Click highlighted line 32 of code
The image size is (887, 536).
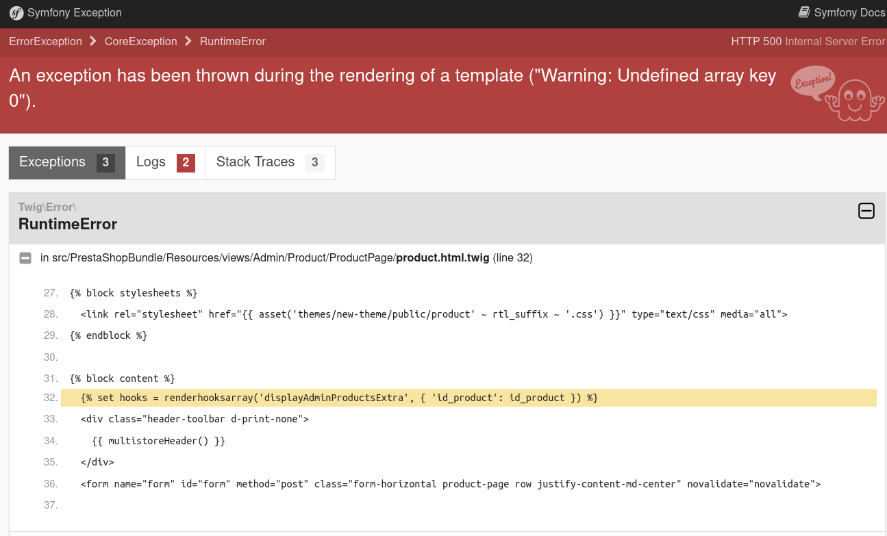coord(339,398)
